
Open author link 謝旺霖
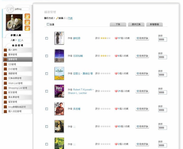77,38
